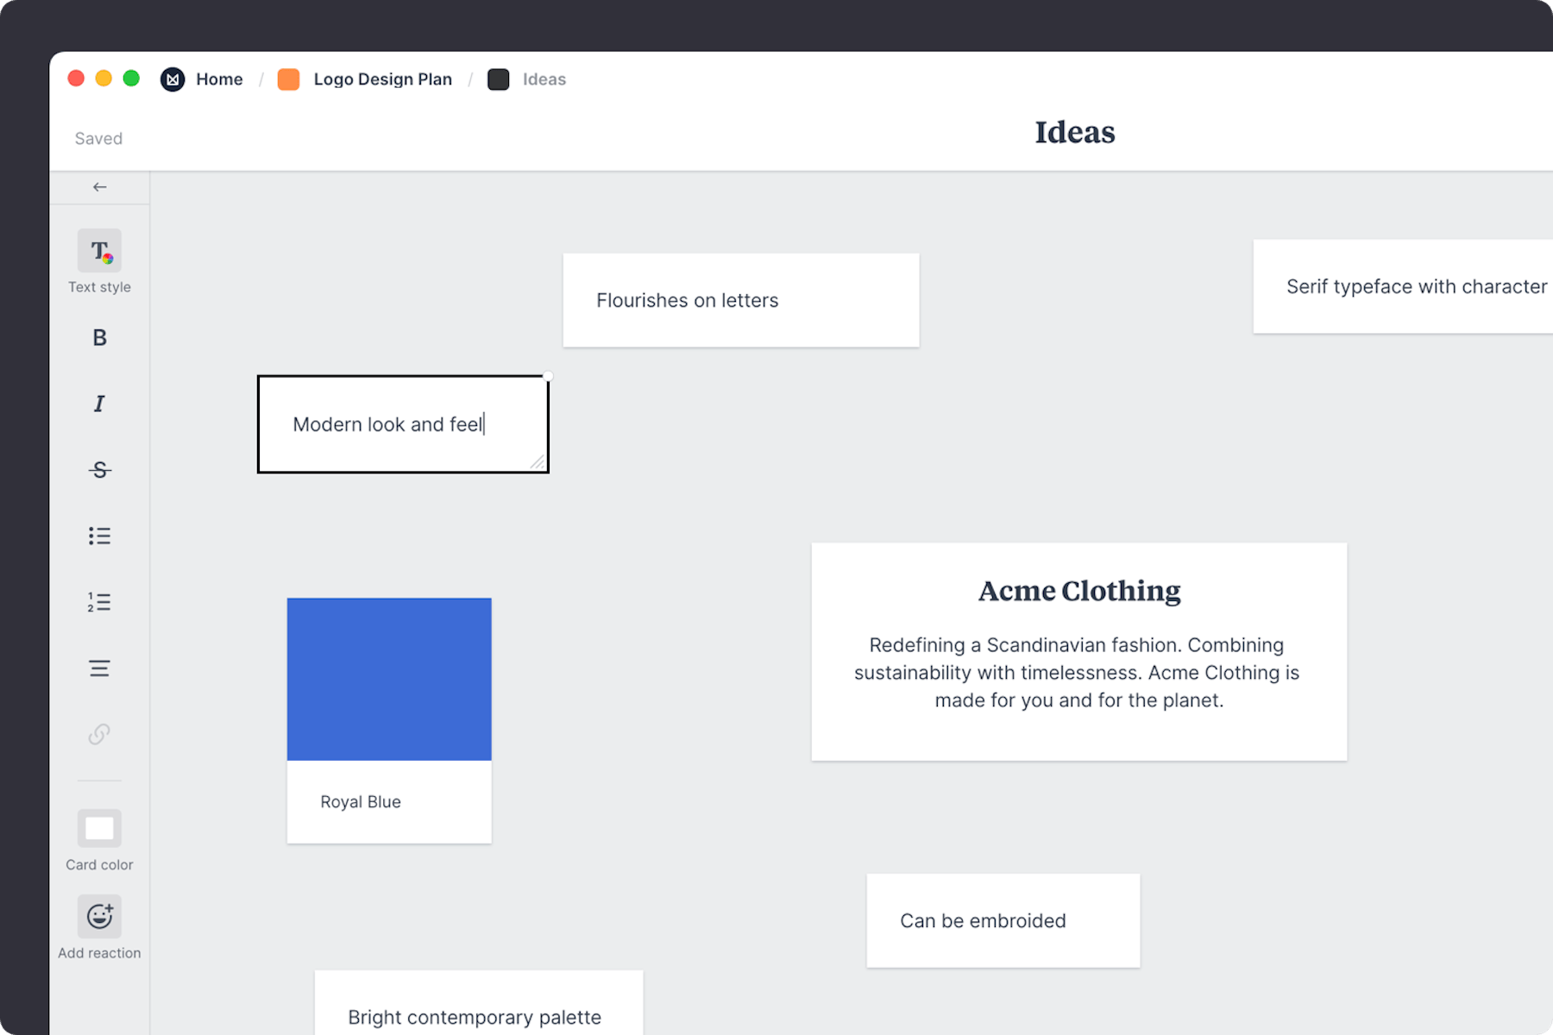Apply italic formatting
Viewport: 1553px width, 1035px height.
99,403
